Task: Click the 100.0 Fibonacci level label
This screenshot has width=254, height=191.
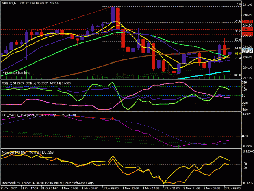Action: [237, 75]
